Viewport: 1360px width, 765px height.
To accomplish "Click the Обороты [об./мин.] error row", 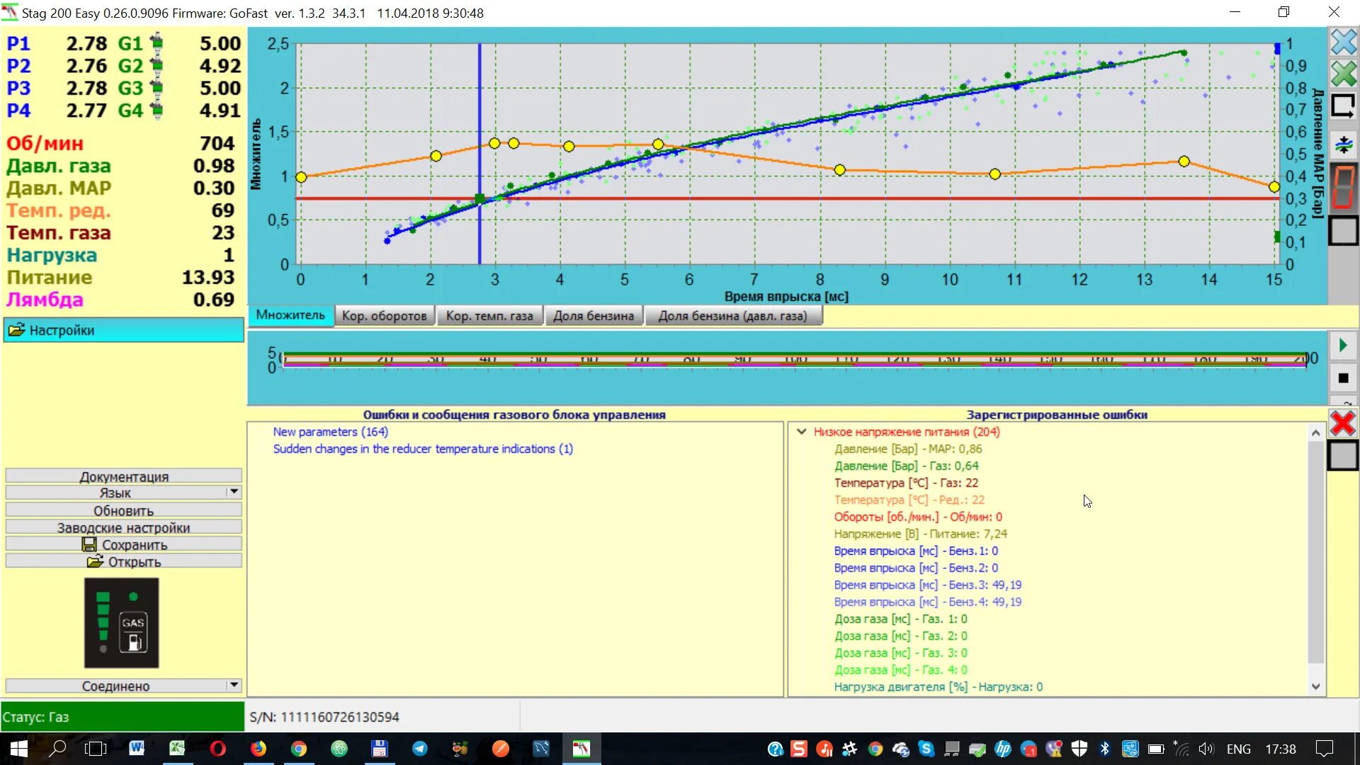I will coord(918,516).
